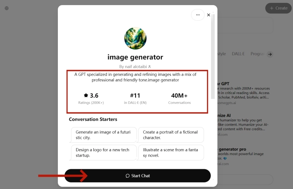293x189 pixels.
Task: Click the globe icon in the top-left corner
Action: coord(7,8)
